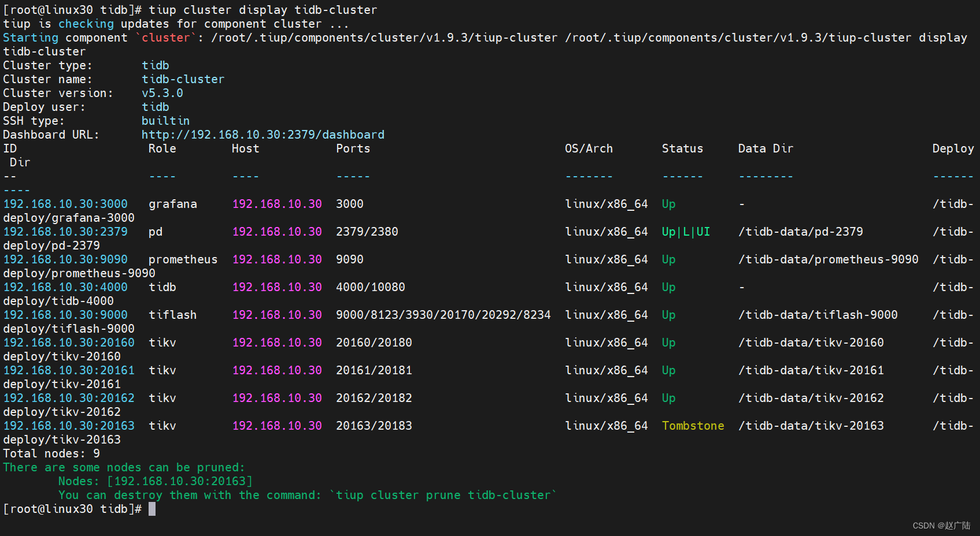Click the tiup cluster prune tidb-cluster command
This screenshot has height=536, width=980.
tap(443, 495)
